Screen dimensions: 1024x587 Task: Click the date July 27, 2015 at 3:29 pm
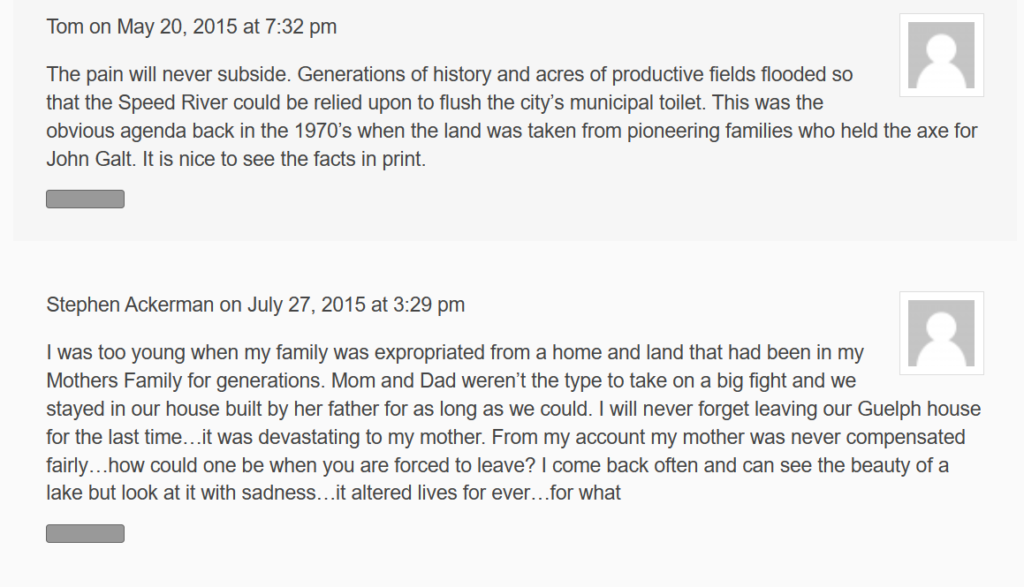(356, 305)
